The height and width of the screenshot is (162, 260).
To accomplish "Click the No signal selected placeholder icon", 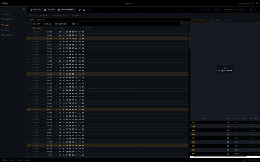I will (x=225, y=68).
